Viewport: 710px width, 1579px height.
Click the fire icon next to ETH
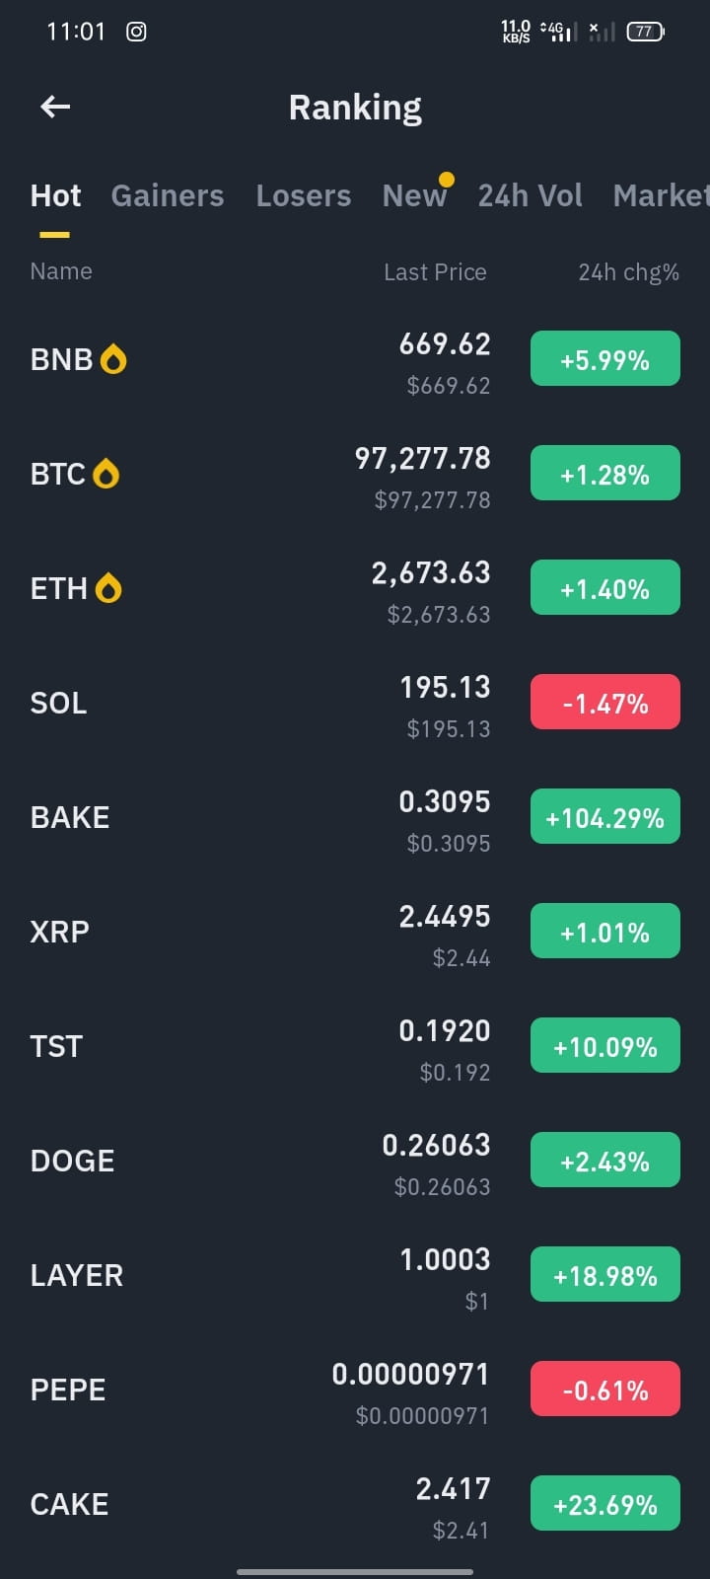point(108,588)
